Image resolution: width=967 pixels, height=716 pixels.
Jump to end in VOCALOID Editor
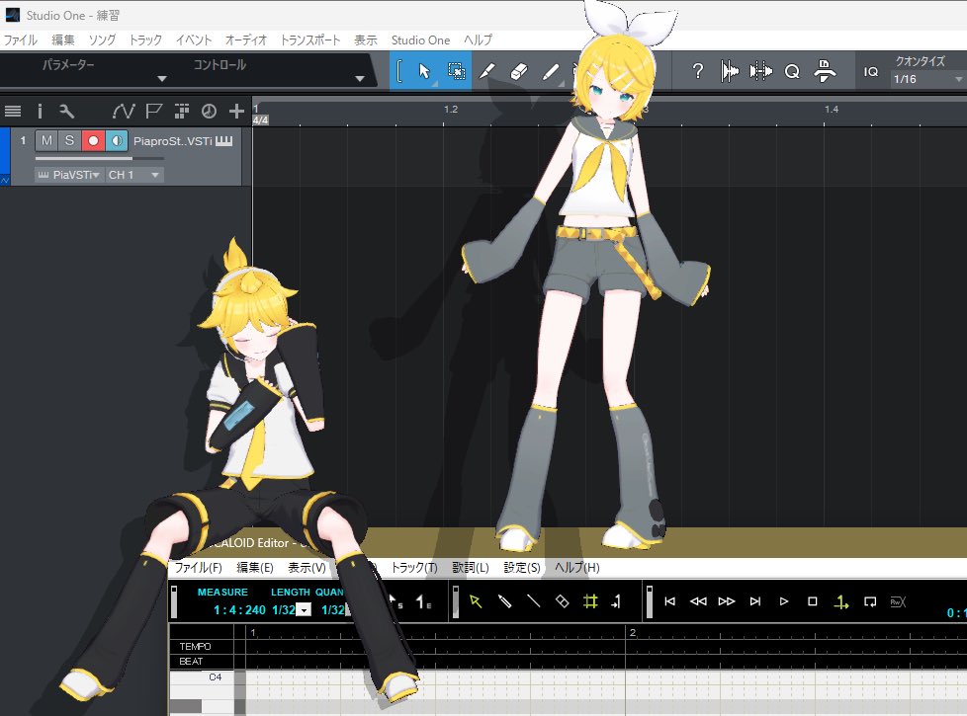click(755, 601)
